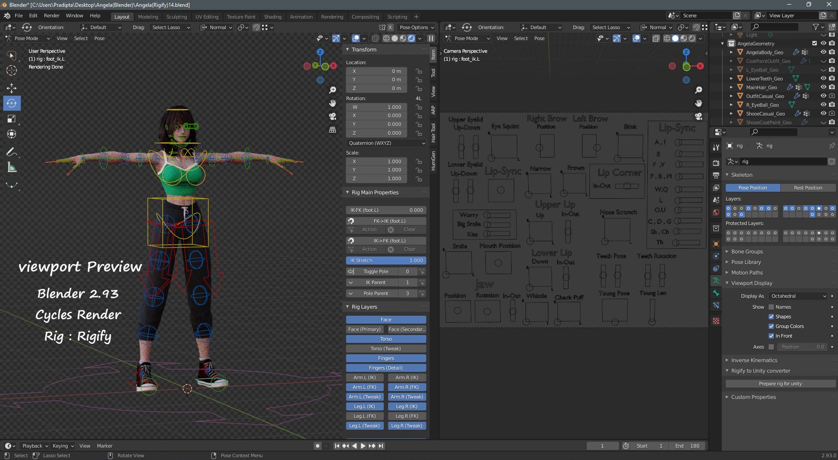Switch left viewport to wireframe shading

click(x=386, y=38)
